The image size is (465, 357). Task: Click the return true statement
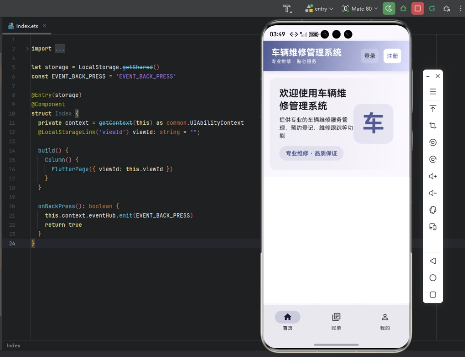(x=63, y=225)
